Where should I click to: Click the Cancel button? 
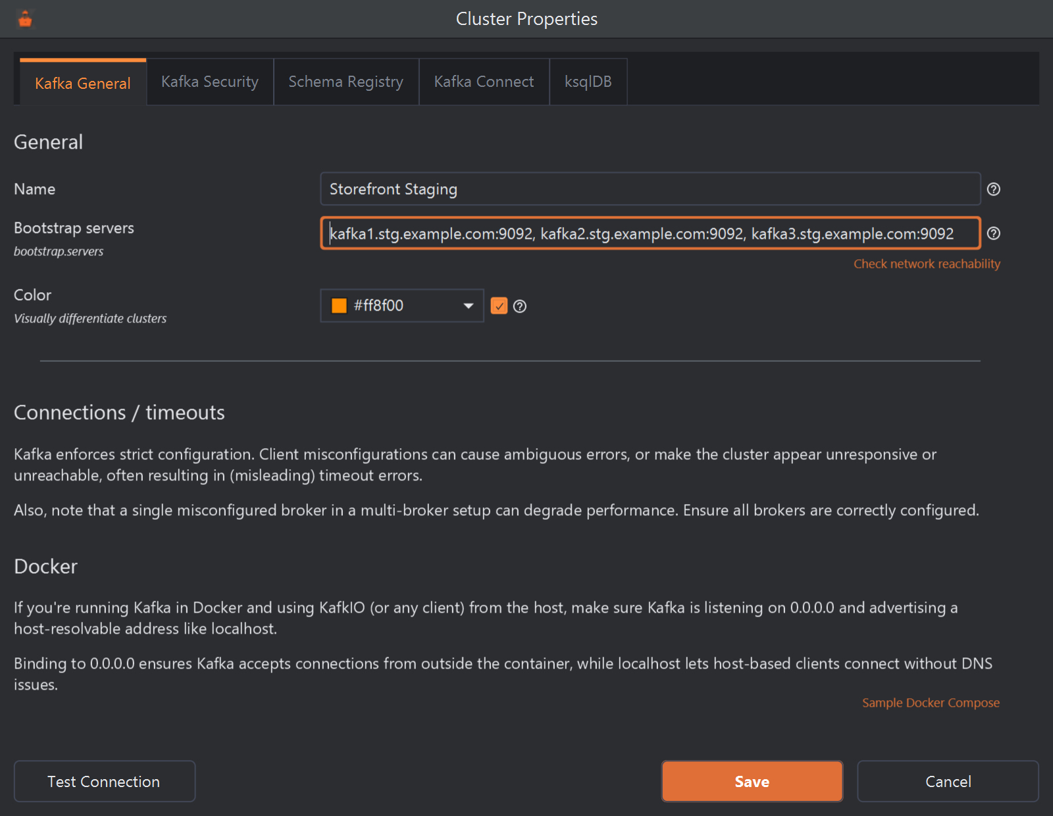[x=948, y=782]
